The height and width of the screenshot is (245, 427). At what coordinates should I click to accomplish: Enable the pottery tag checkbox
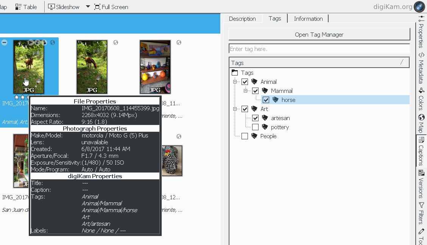256,127
